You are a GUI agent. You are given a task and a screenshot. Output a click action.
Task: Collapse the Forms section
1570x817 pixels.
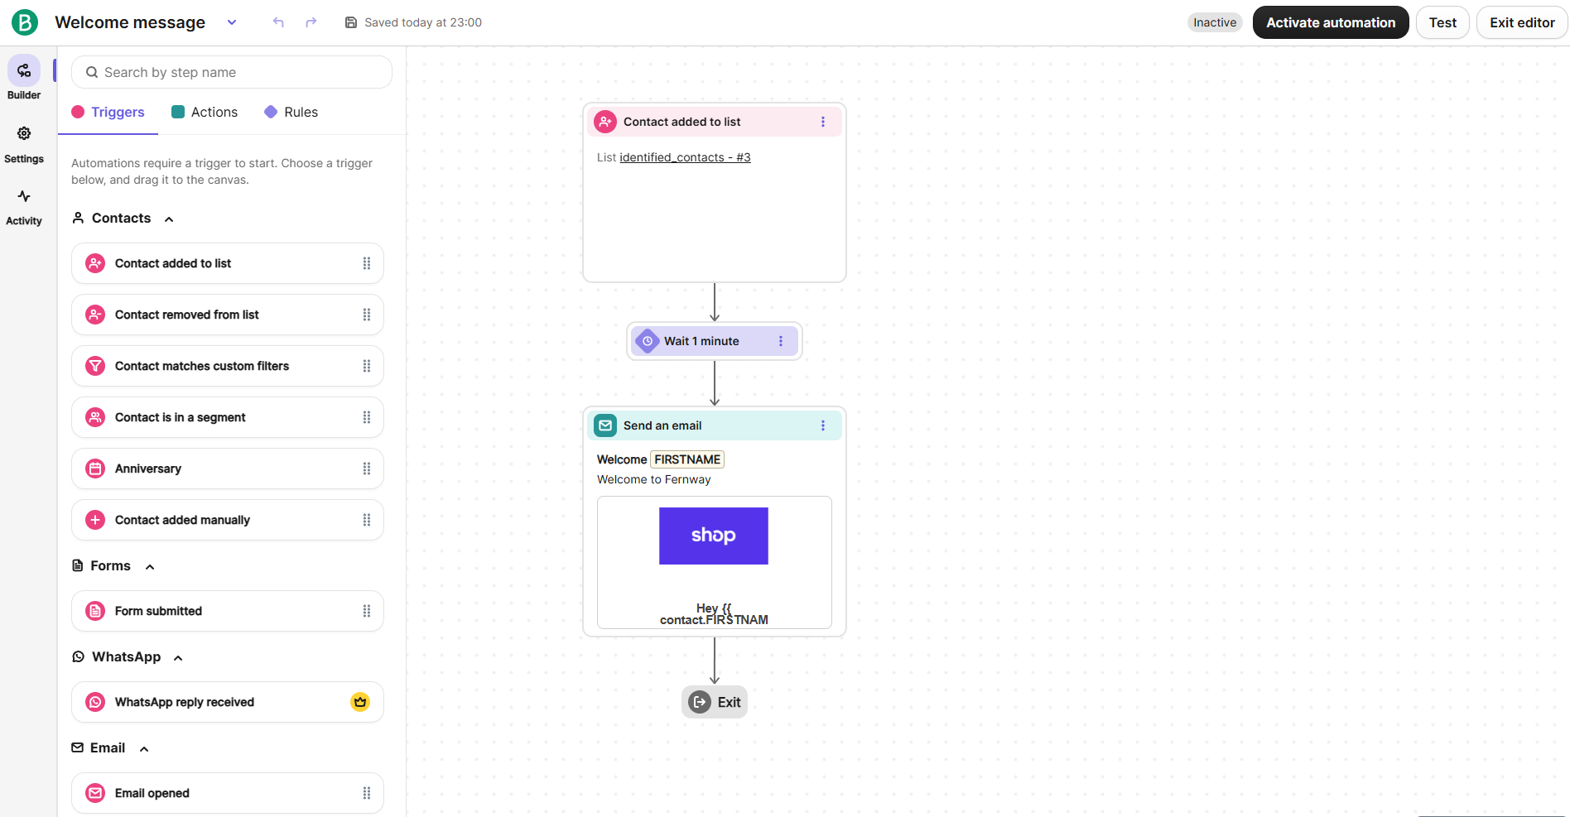pyautogui.click(x=150, y=567)
